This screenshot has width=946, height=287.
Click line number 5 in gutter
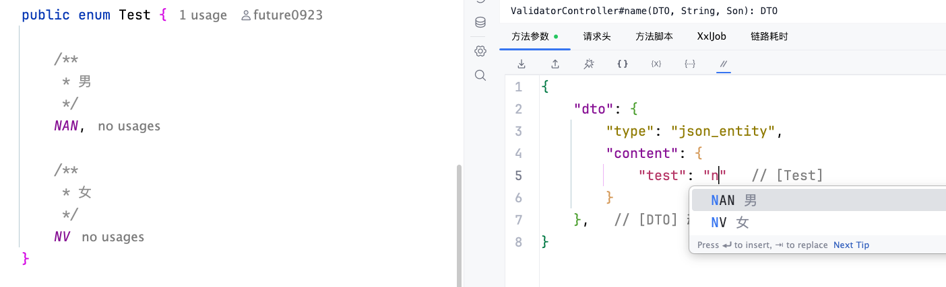(x=518, y=175)
